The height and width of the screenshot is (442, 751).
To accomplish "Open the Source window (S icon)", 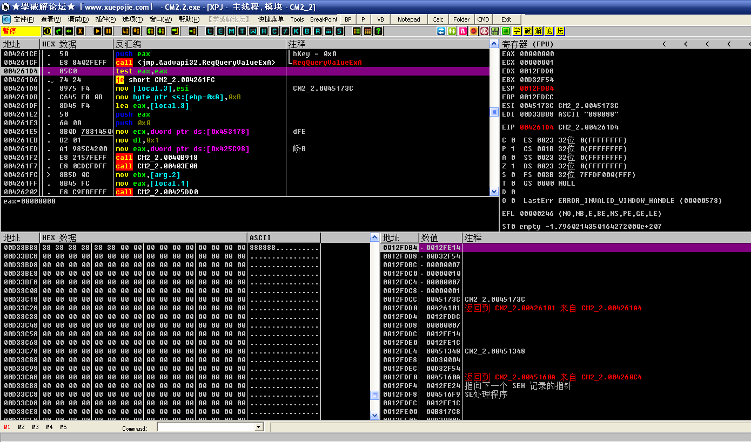I will 339,31.
